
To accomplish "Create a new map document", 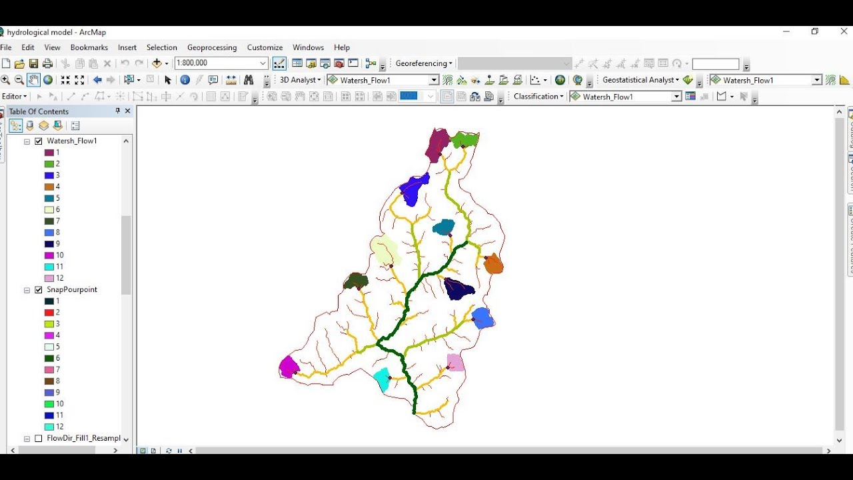I will pyautogui.click(x=6, y=63).
